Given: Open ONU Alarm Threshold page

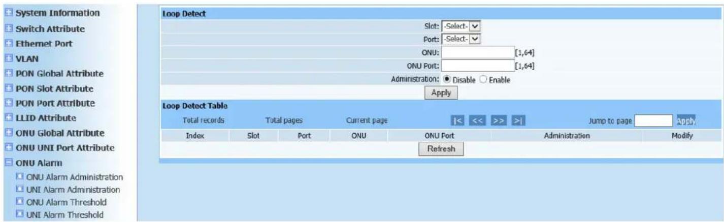Looking at the screenshot, I should coord(65,202).
